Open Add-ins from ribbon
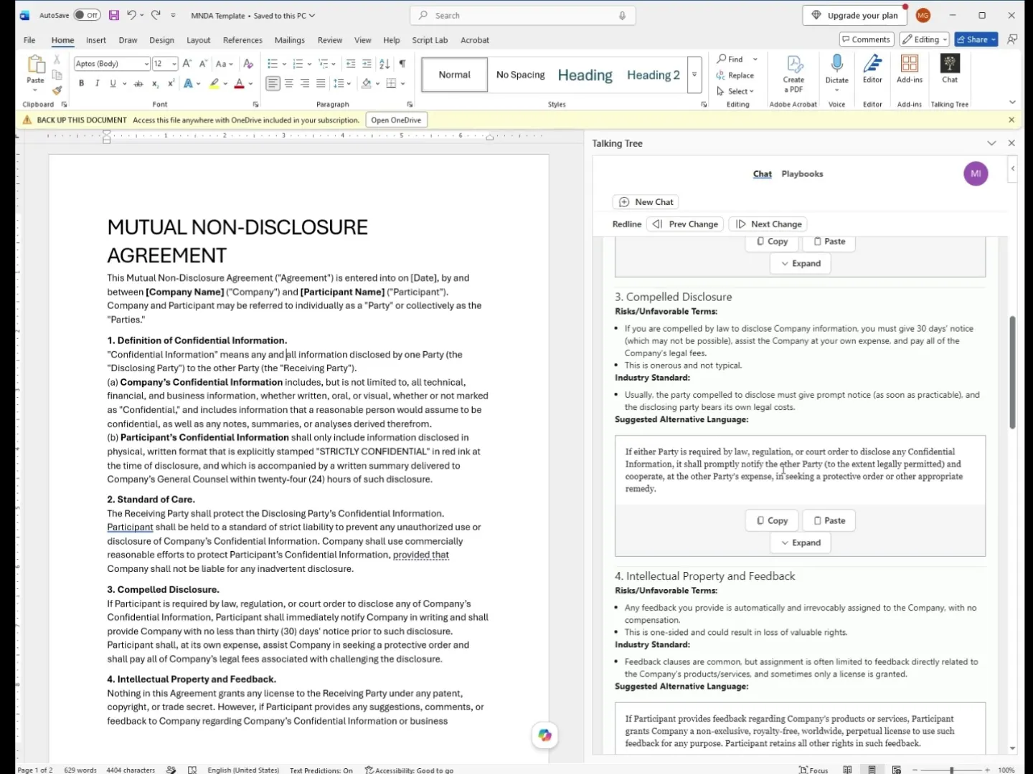 (x=910, y=70)
